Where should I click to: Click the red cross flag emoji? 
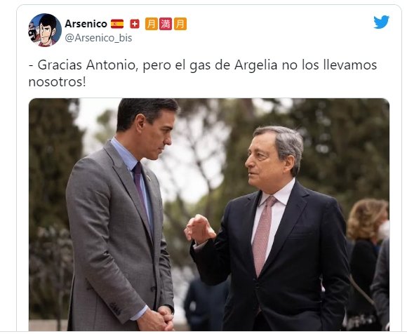click(x=135, y=24)
